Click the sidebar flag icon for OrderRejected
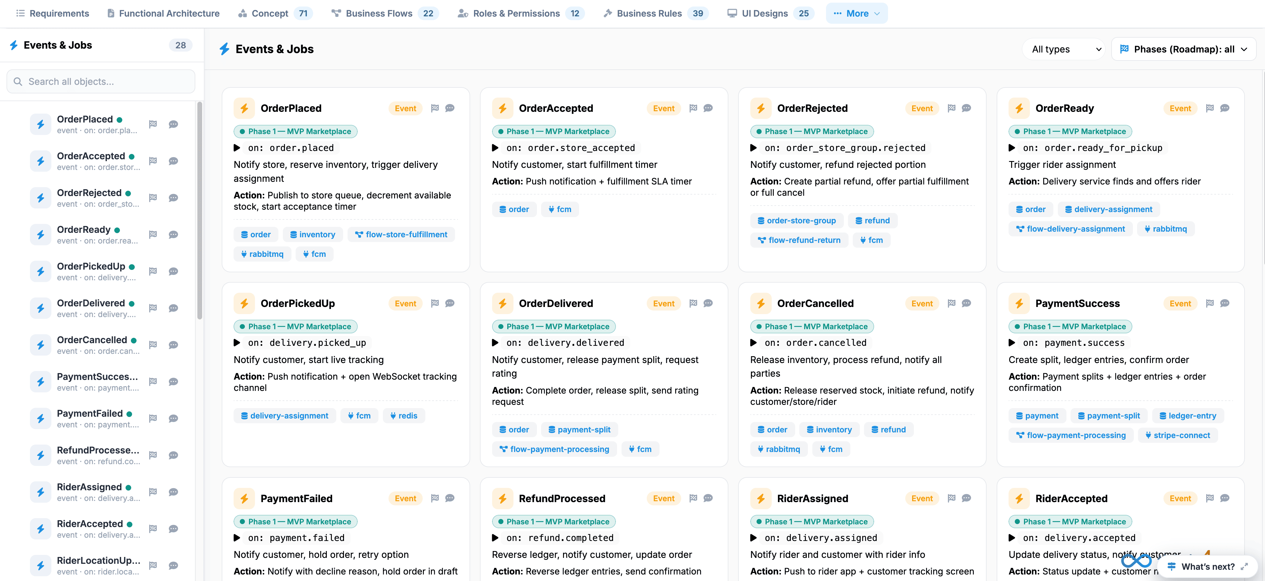The height and width of the screenshot is (581, 1265). coord(153,198)
